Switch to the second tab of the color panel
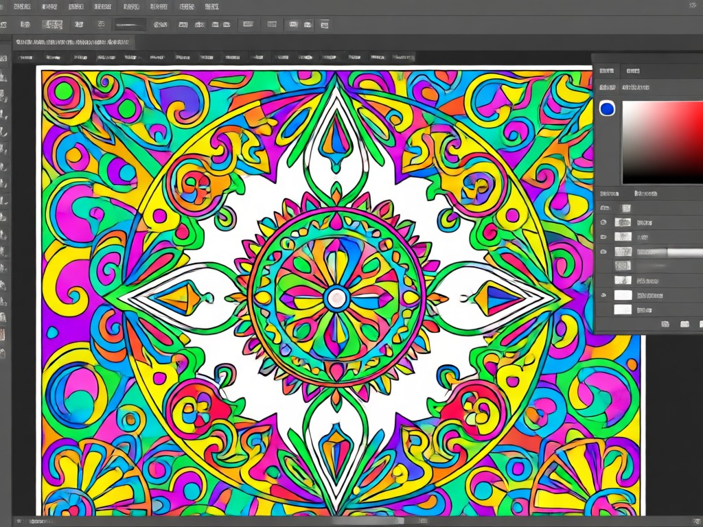Viewport: 703px width, 527px height. tap(633, 71)
